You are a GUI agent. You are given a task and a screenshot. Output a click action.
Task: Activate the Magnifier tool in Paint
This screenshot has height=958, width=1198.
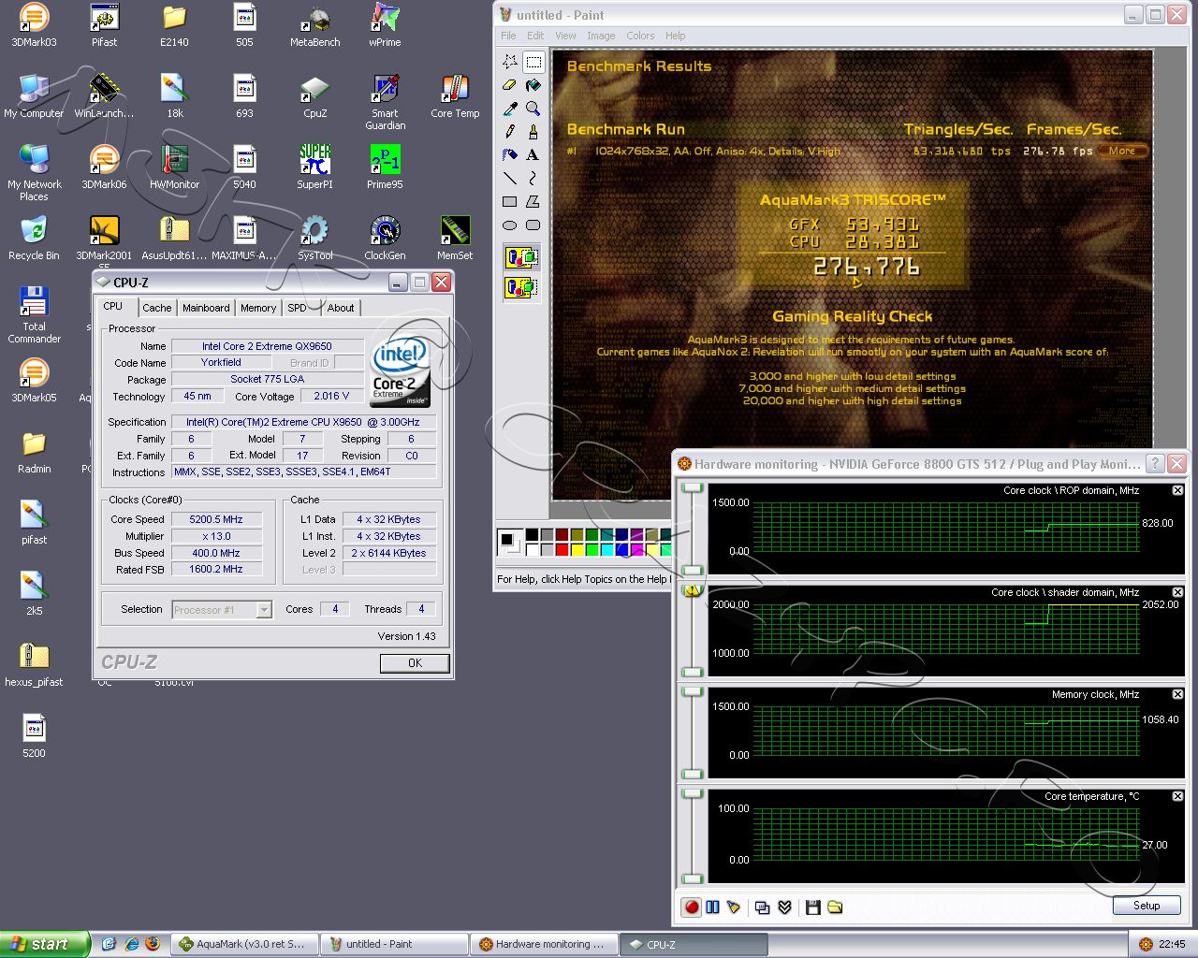533,109
